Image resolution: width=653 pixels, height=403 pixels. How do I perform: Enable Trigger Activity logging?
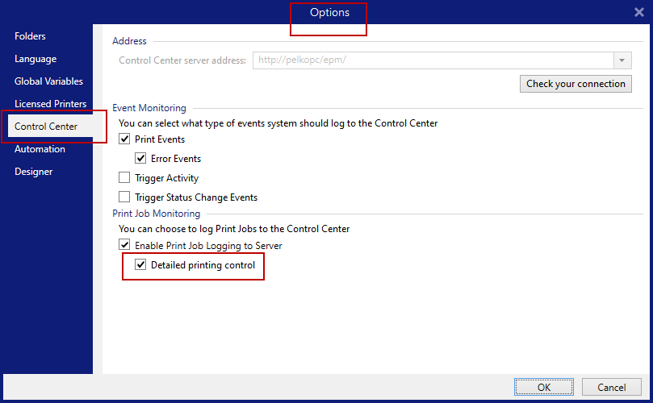124,178
